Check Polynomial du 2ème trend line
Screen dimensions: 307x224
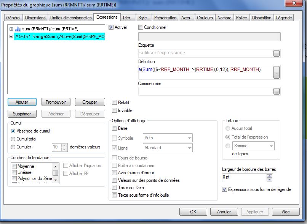click(x=14, y=178)
